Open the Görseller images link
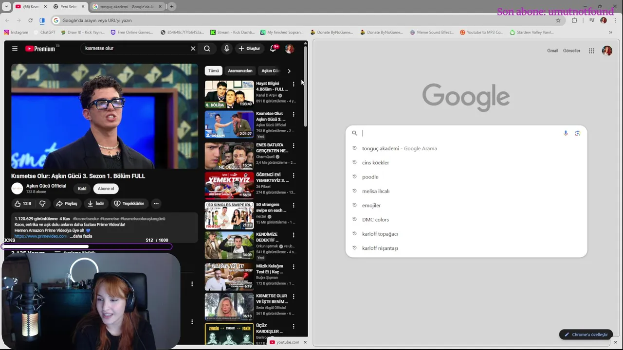 click(571, 51)
